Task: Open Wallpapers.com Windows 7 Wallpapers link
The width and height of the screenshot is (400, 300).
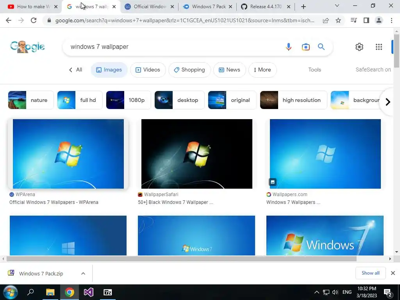Action: click(x=293, y=202)
